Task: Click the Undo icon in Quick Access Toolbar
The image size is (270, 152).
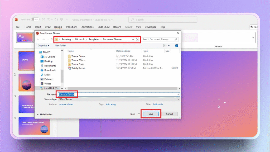Action: (x=49, y=19)
